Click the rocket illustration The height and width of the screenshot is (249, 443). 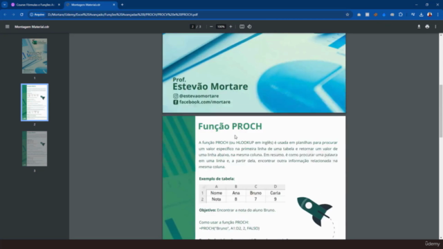(x=314, y=211)
